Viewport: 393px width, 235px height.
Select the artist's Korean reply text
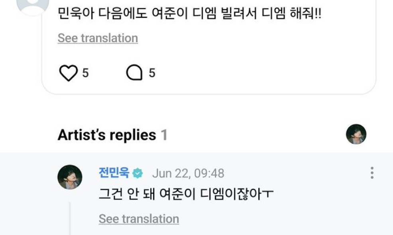click(x=186, y=195)
